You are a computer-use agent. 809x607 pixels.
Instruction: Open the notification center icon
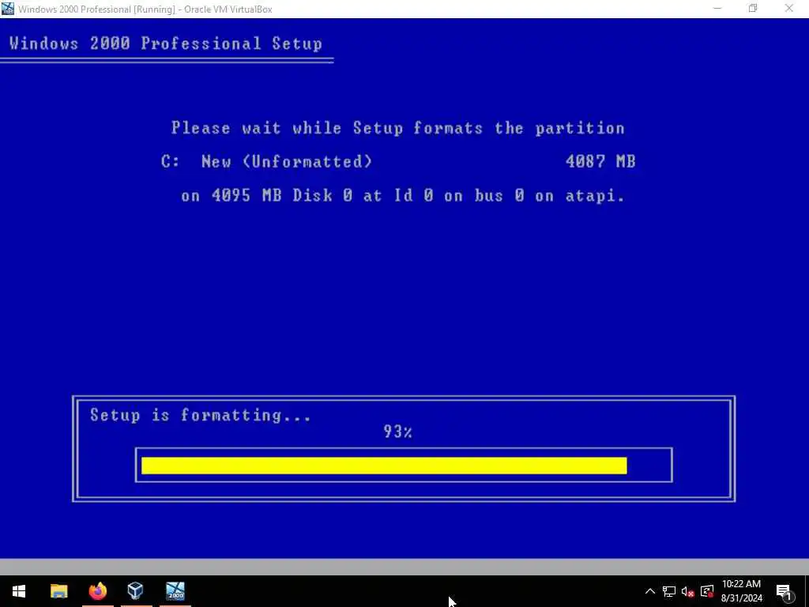(x=784, y=591)
